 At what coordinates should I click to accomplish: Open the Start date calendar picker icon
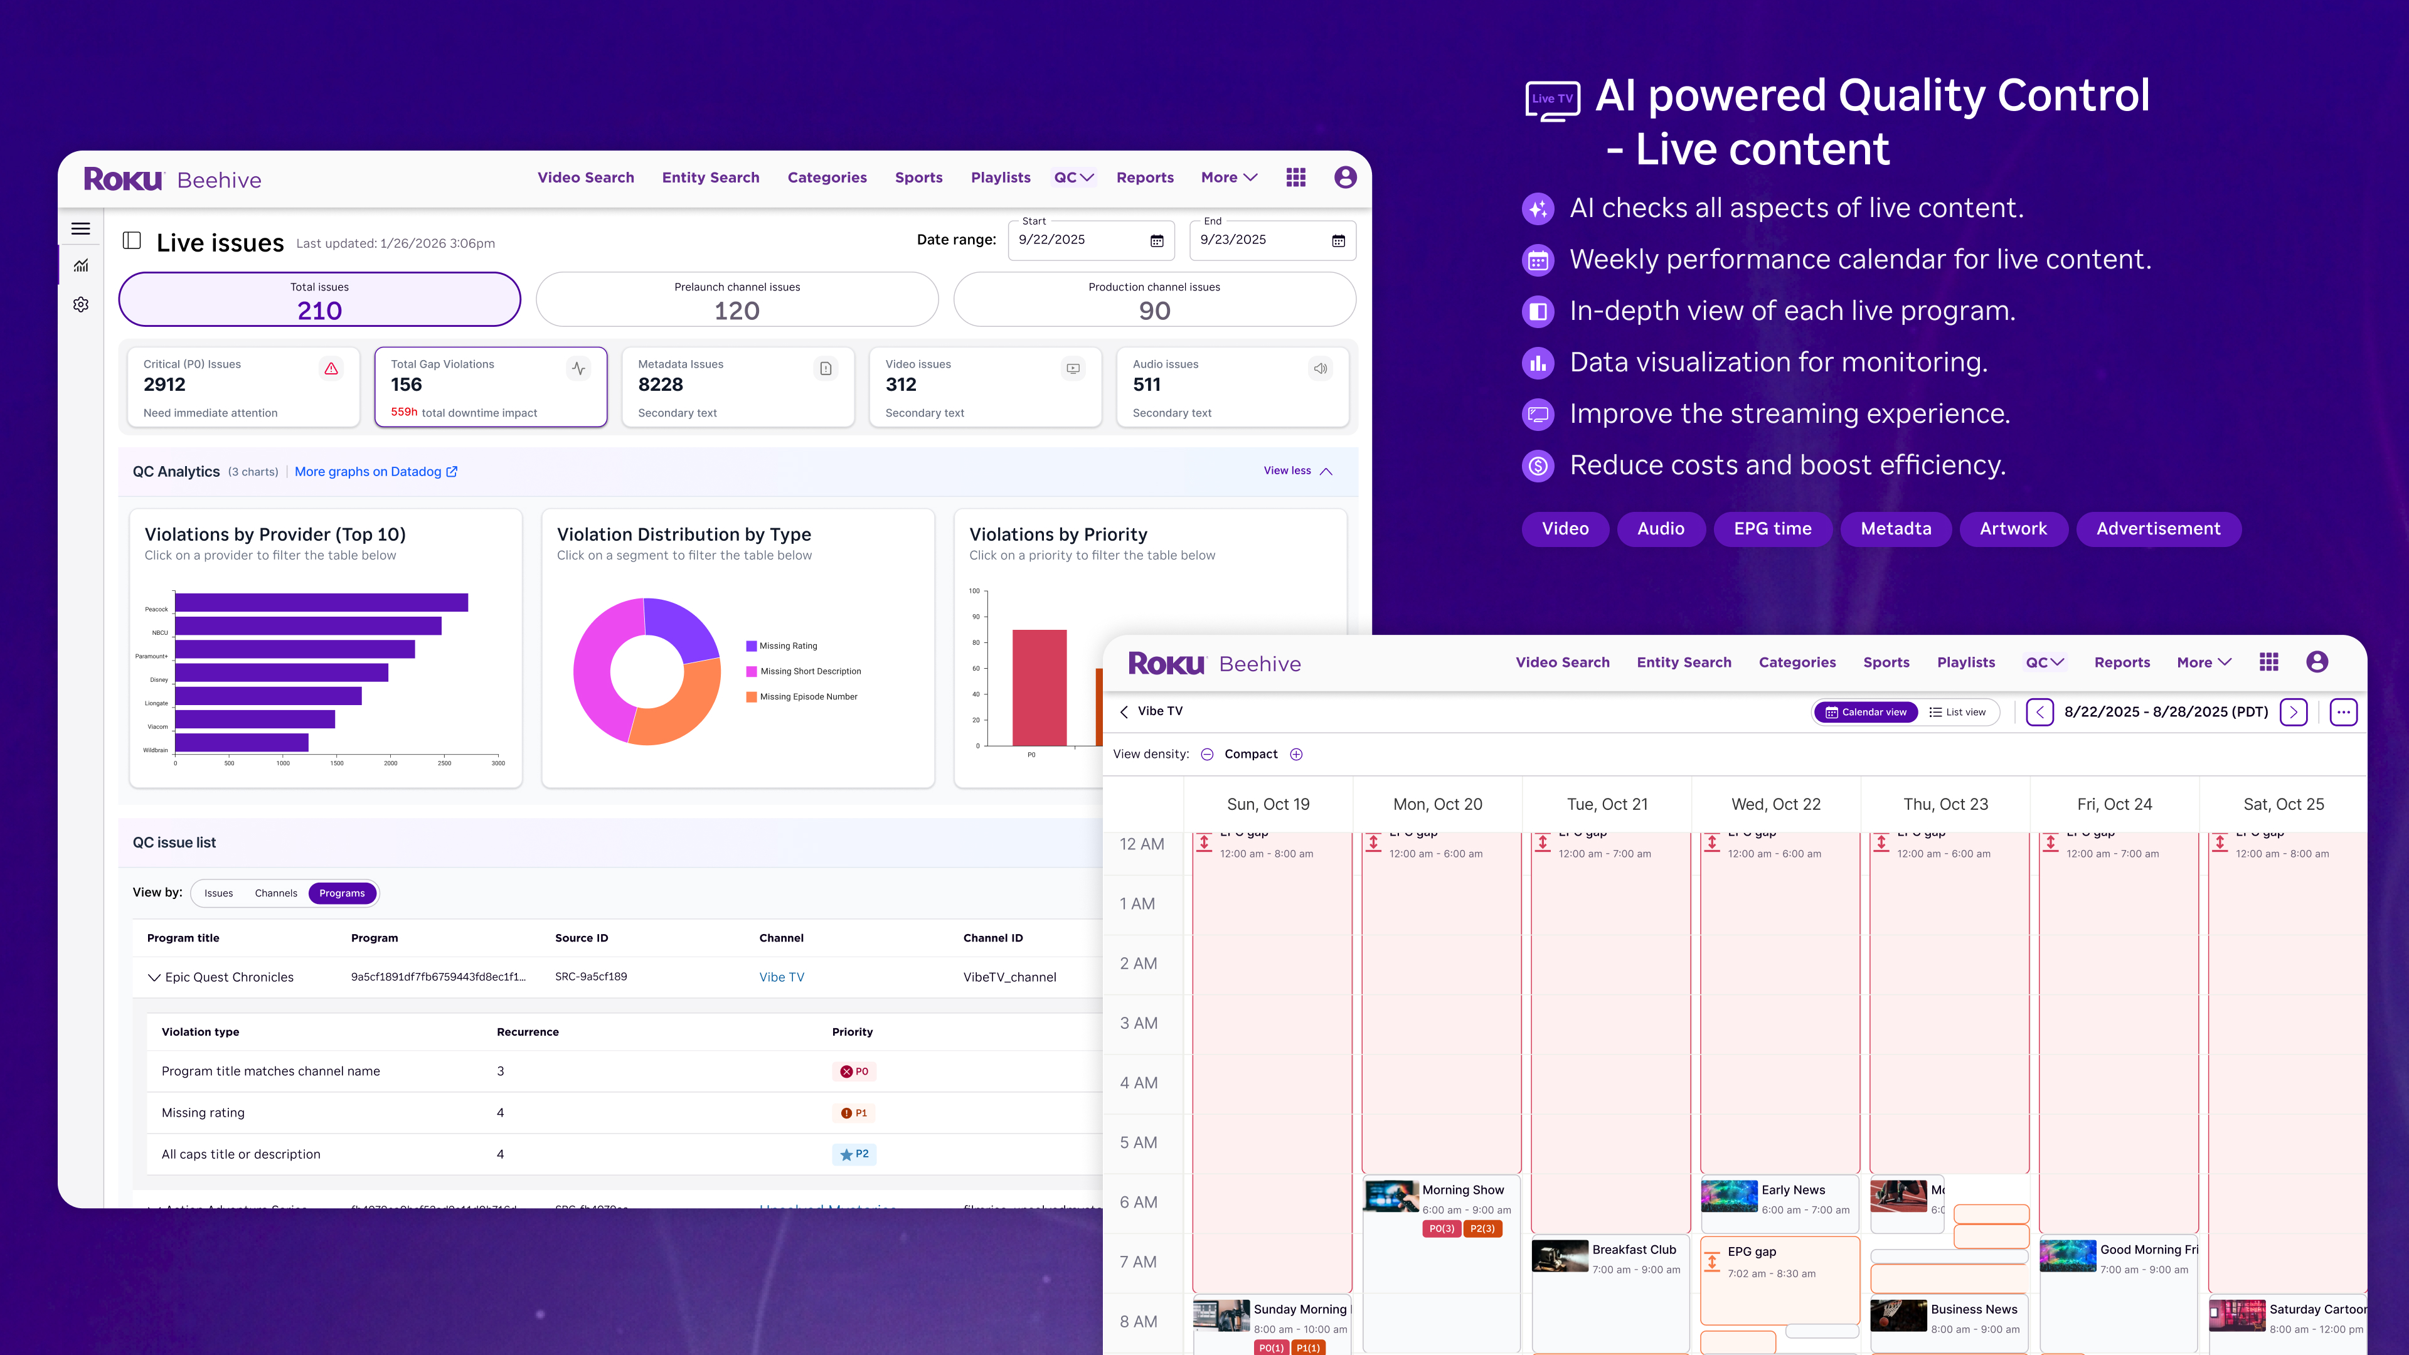1157,240
